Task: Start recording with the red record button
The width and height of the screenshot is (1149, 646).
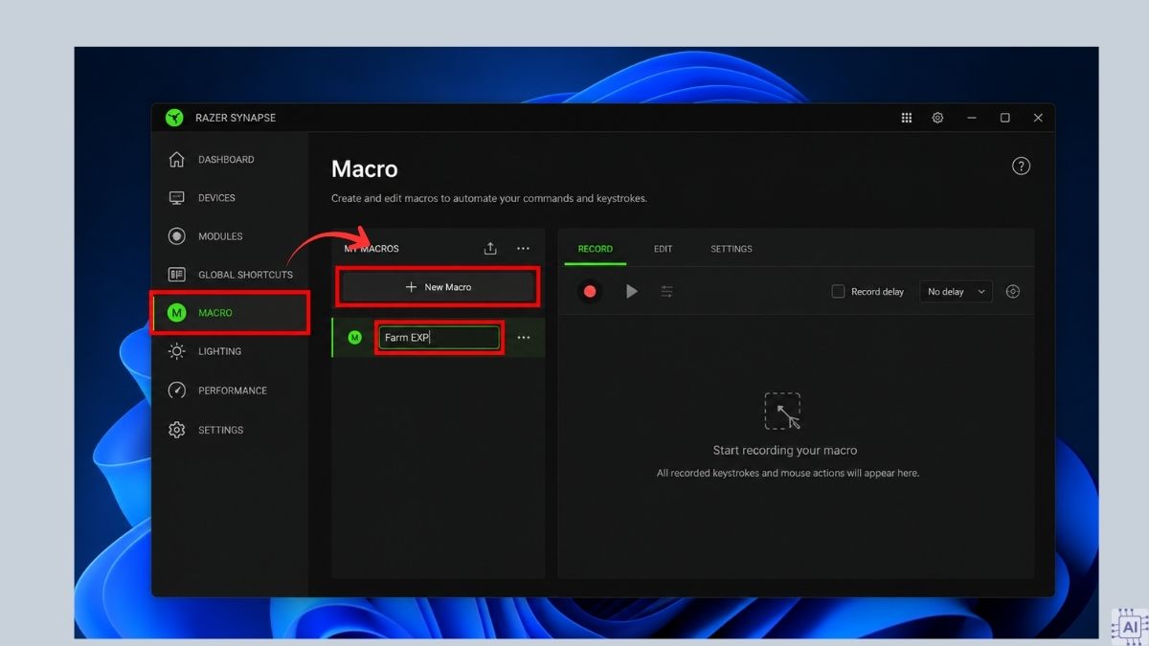Action: pos(590,291)
